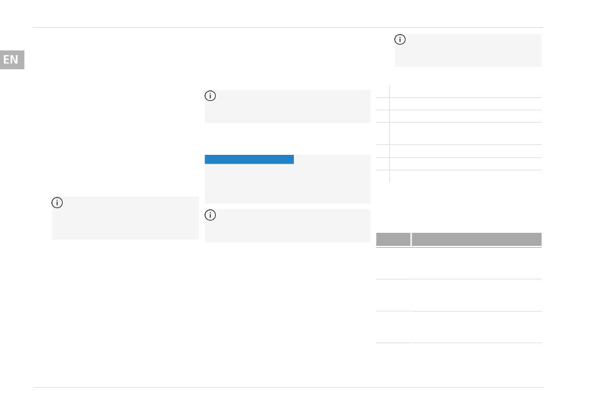The height and width of the screenshot is (415, 589).
Task: Click the wide cell in last row under gray header
Action: pos(477,327)
